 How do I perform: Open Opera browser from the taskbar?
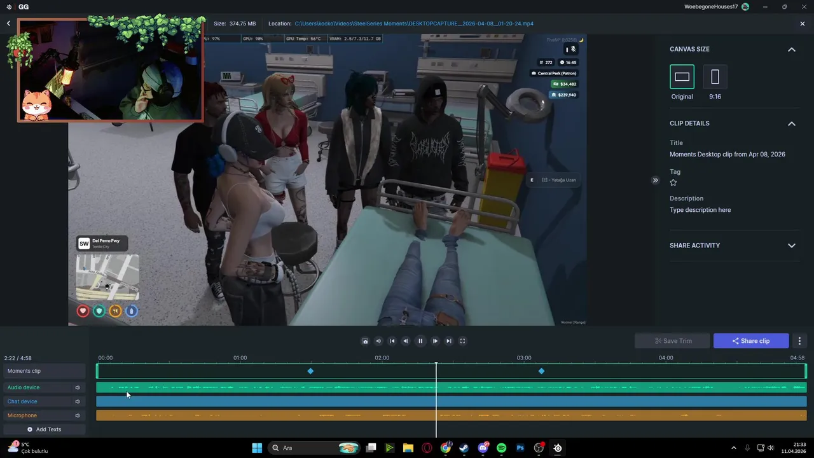pyautogui.click(x=427, y=448)
